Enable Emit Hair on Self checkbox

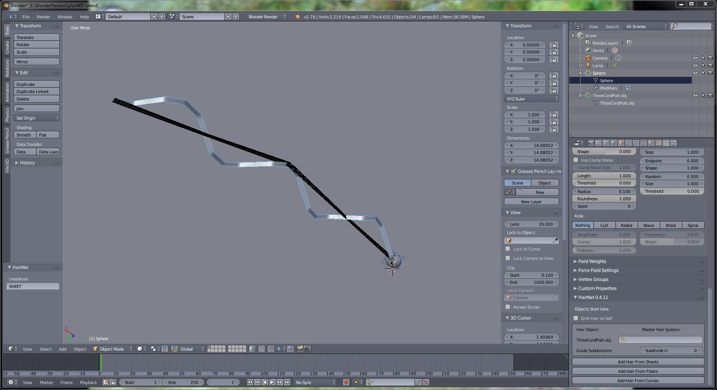[x=576, y=318]
